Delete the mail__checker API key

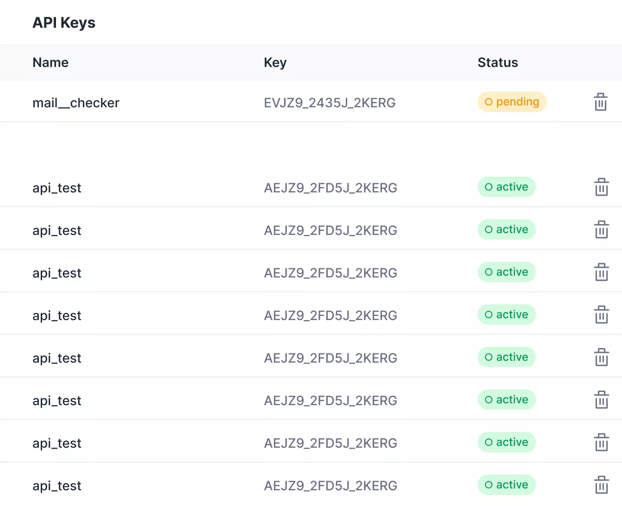[x=601, y=102]
